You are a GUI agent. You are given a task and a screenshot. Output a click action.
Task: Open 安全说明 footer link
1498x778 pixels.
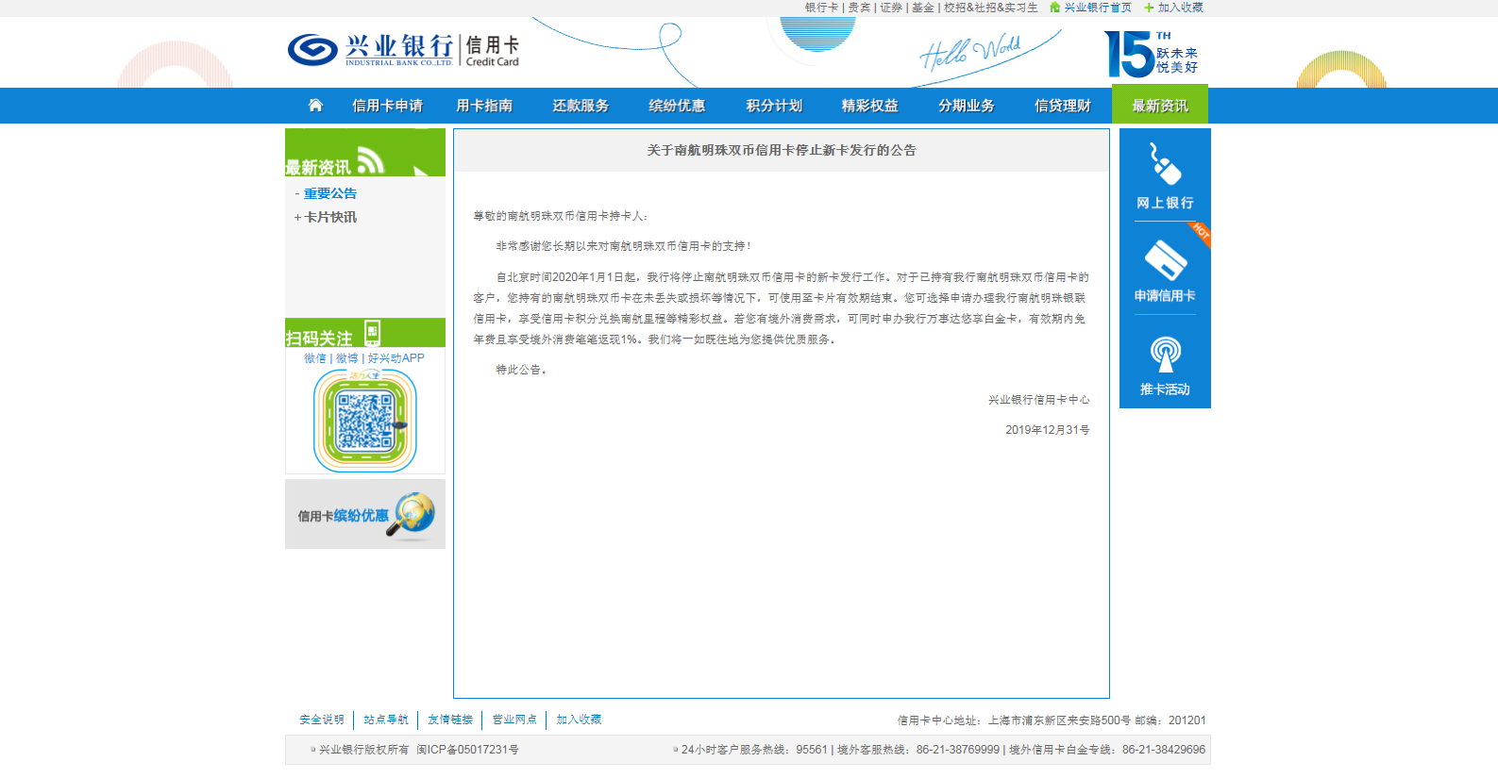click(322, 720)
